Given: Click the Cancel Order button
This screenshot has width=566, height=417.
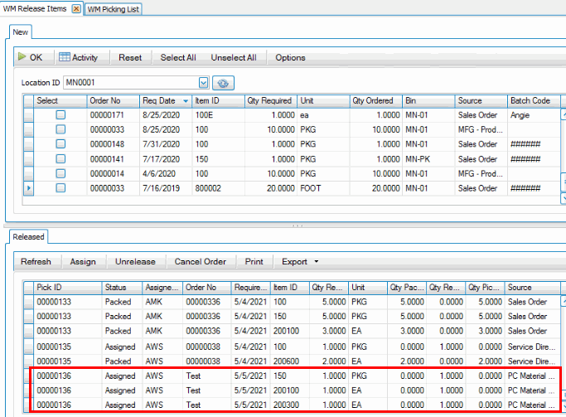Looking at the screenshot, I should pos(200,262).
